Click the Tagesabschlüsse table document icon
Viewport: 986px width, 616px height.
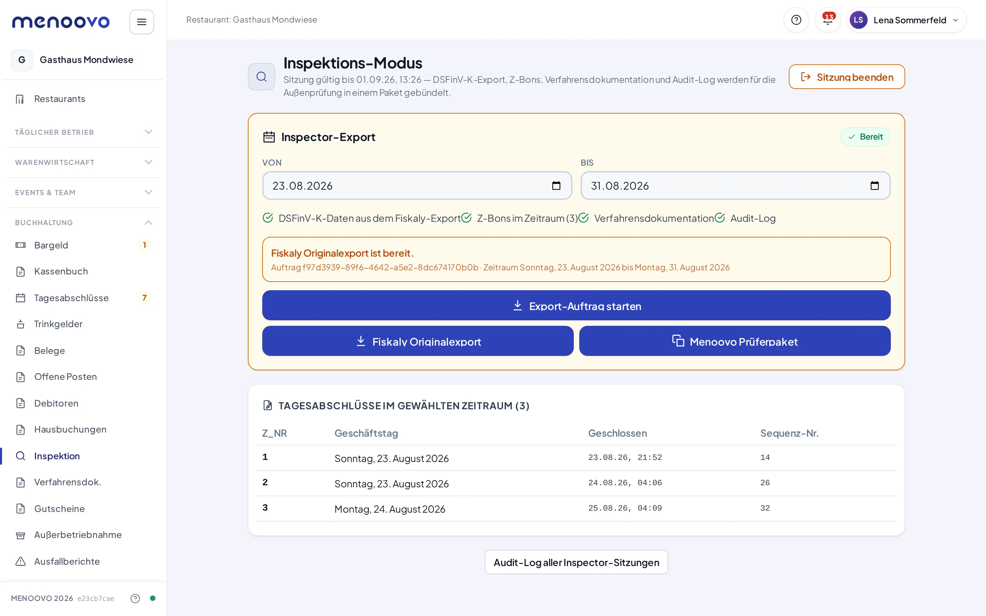point(268,406)
